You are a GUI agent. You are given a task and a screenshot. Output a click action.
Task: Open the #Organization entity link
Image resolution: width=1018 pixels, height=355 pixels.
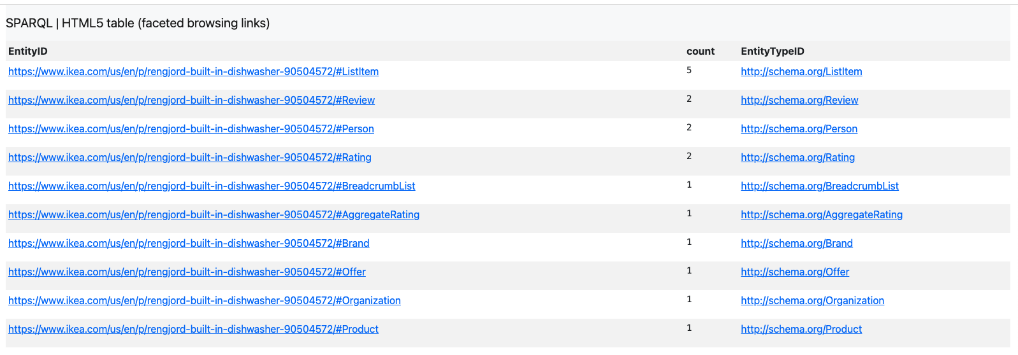205,301
